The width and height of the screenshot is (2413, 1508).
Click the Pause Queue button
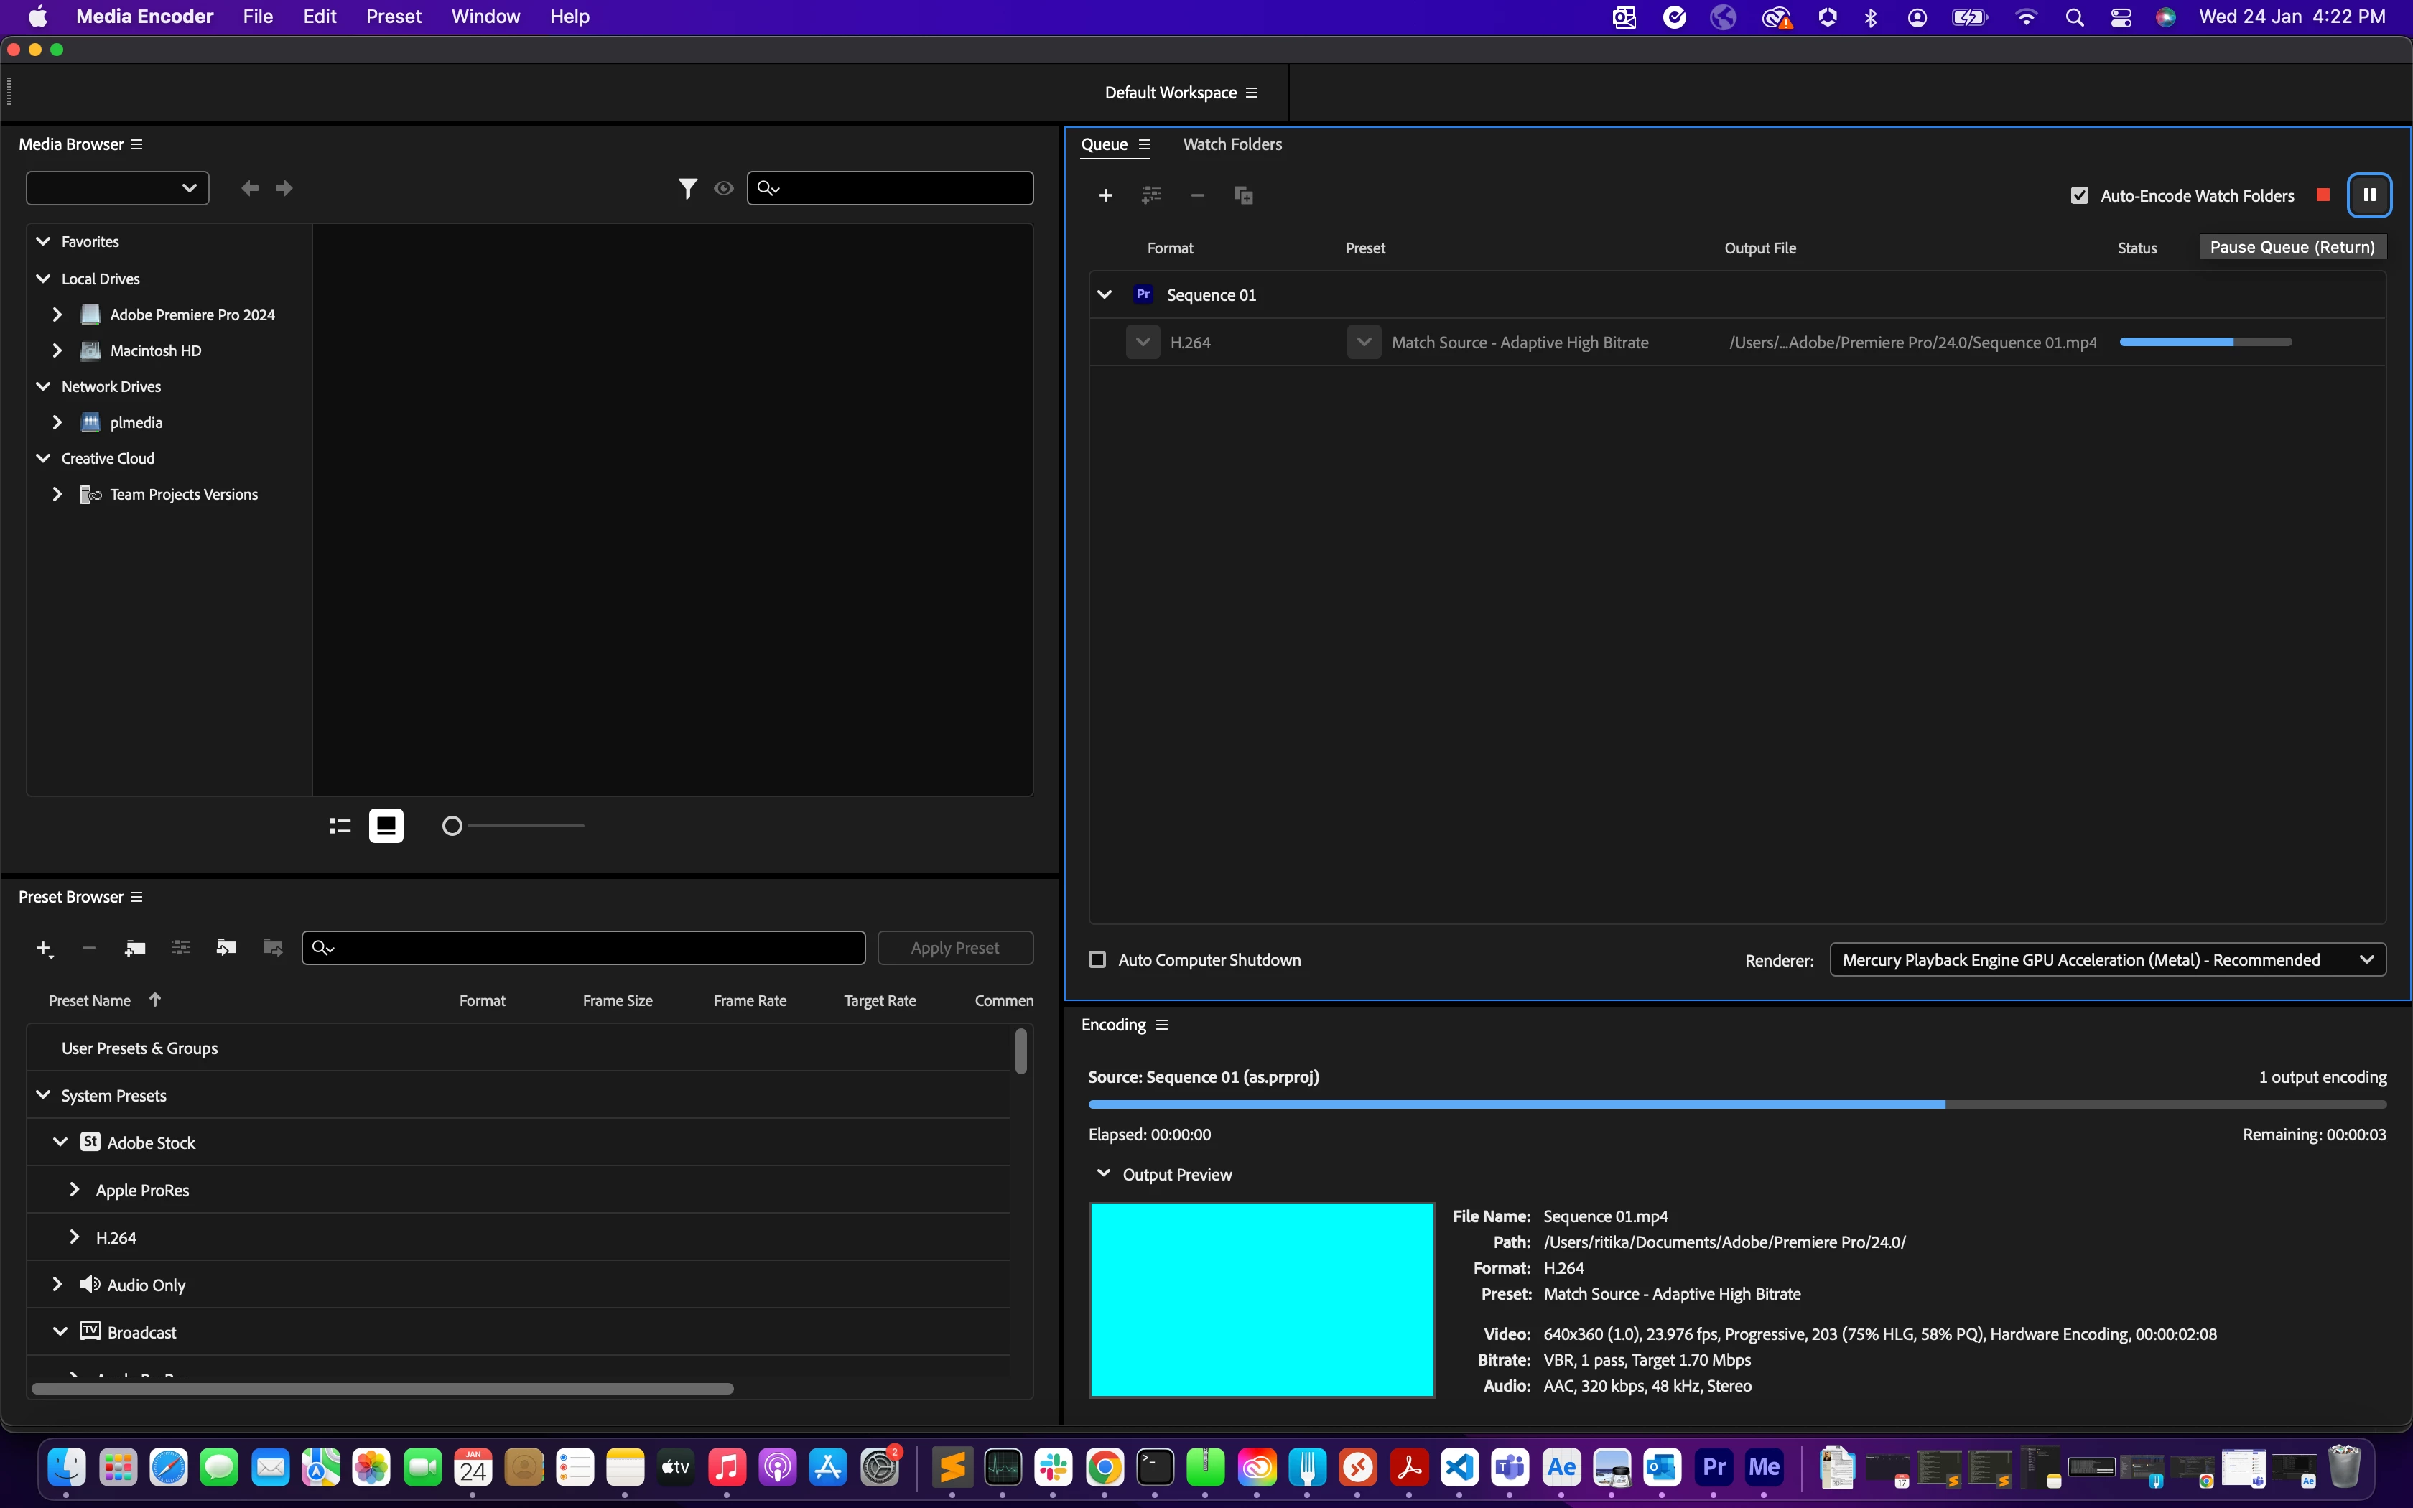pyautogui.click(x=2369, y=195)
